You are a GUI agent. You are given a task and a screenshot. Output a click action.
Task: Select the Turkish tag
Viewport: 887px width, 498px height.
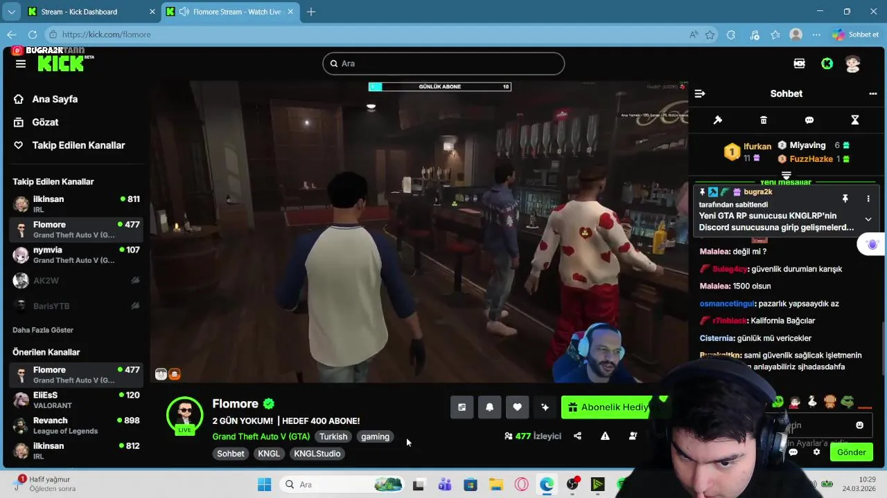[x=333, y=436]
